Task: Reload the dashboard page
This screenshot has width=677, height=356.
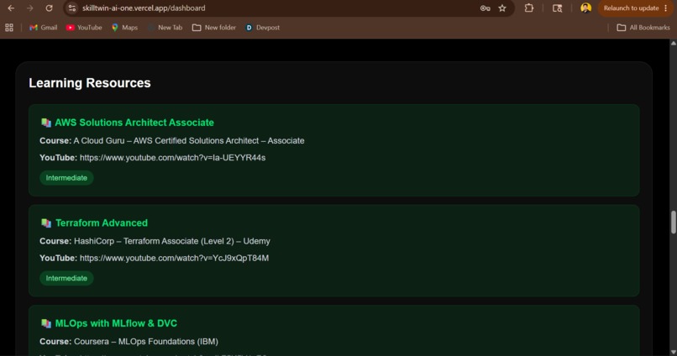Action: click(49, 8)
